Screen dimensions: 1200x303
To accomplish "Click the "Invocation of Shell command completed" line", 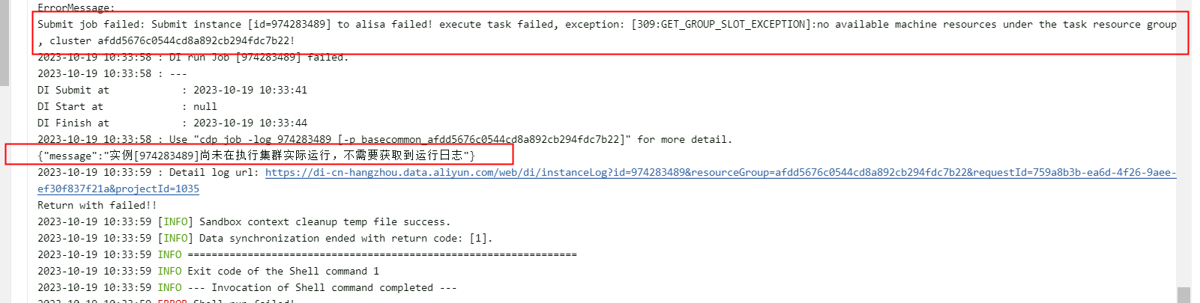I will [247, 287].
